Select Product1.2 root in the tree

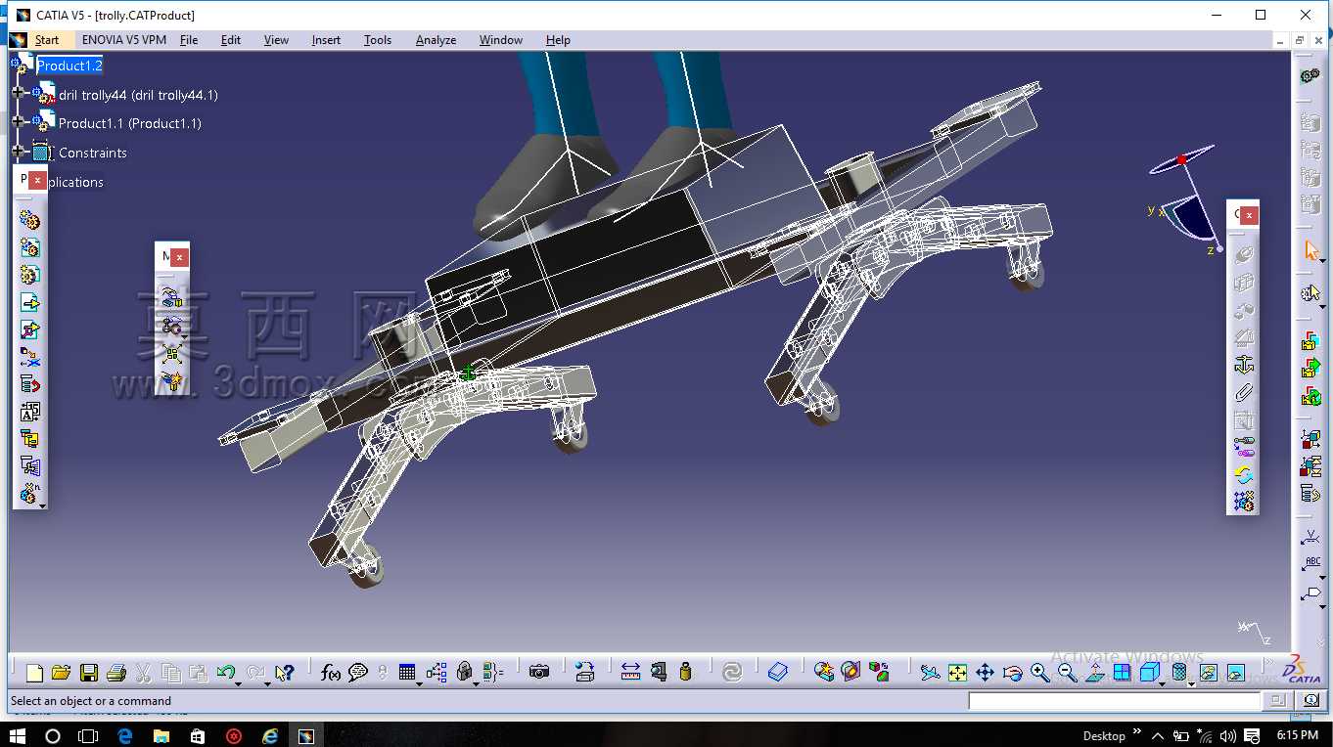coord(69,66)
